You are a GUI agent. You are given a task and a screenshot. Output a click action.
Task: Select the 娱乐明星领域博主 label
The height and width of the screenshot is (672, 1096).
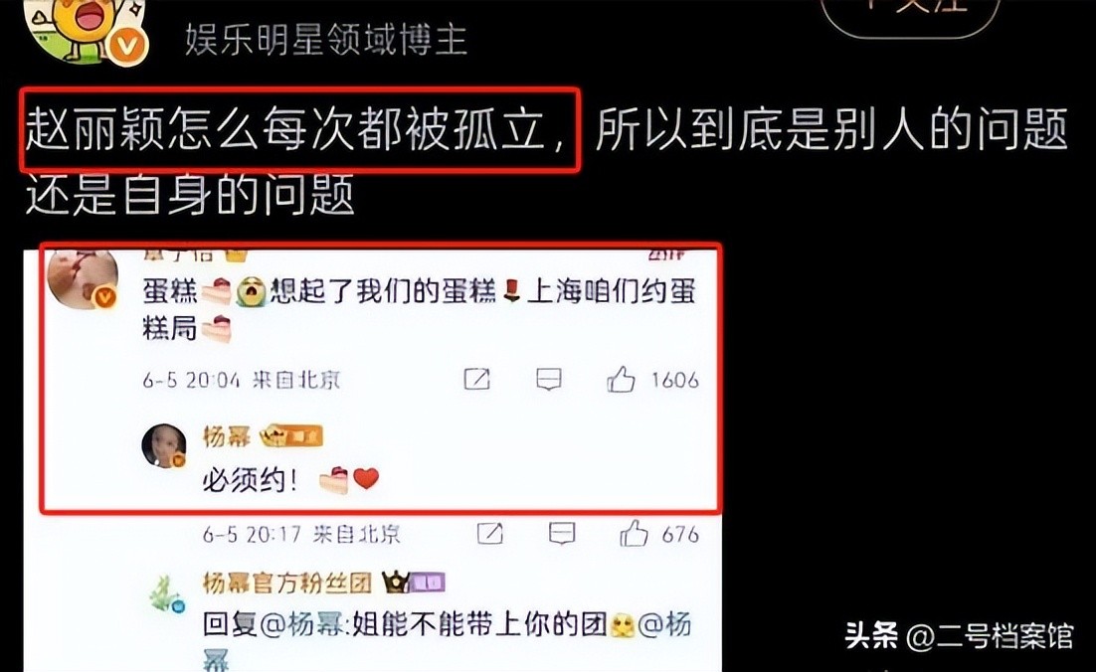click(326, 39)
